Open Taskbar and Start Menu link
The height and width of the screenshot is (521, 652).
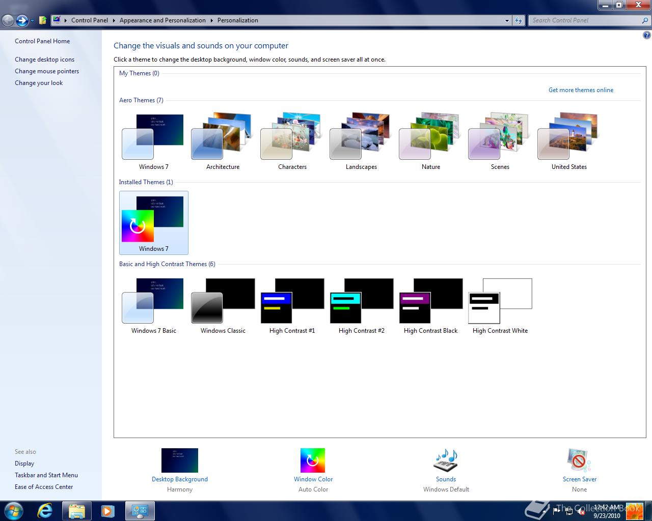click(x=46, y=475)
